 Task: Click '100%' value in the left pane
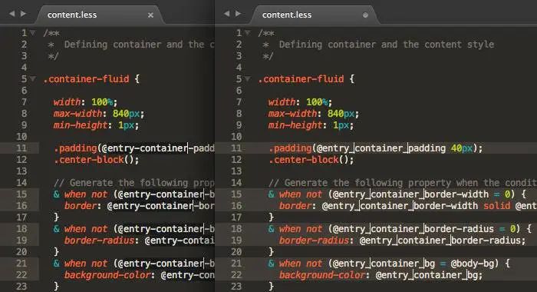coord(102,102)
